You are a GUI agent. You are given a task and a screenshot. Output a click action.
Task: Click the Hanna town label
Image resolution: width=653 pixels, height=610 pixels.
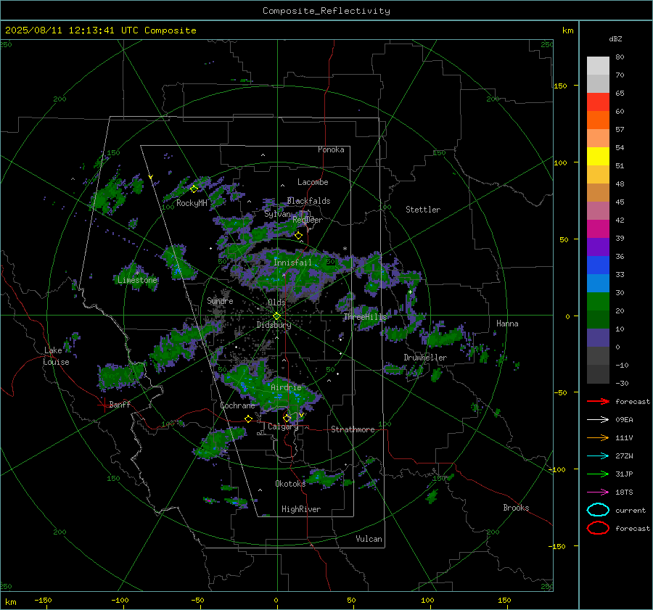(x=507, y=323)
